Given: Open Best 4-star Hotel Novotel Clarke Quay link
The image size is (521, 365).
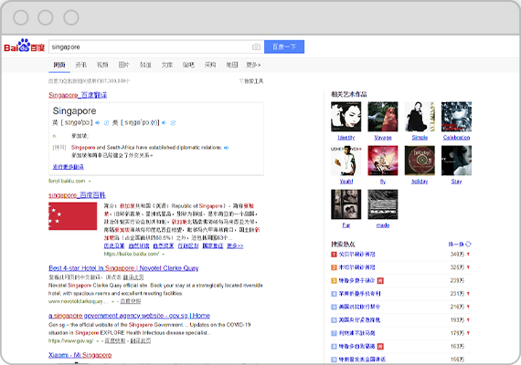Looking at the screenshot, I should click(123, 268).
